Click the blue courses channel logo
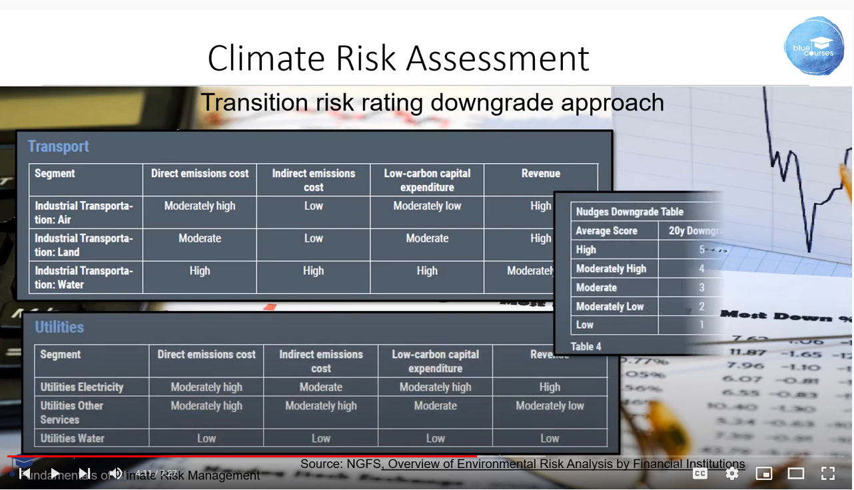Viewport: 854px width, 490px height. point(814,46)
